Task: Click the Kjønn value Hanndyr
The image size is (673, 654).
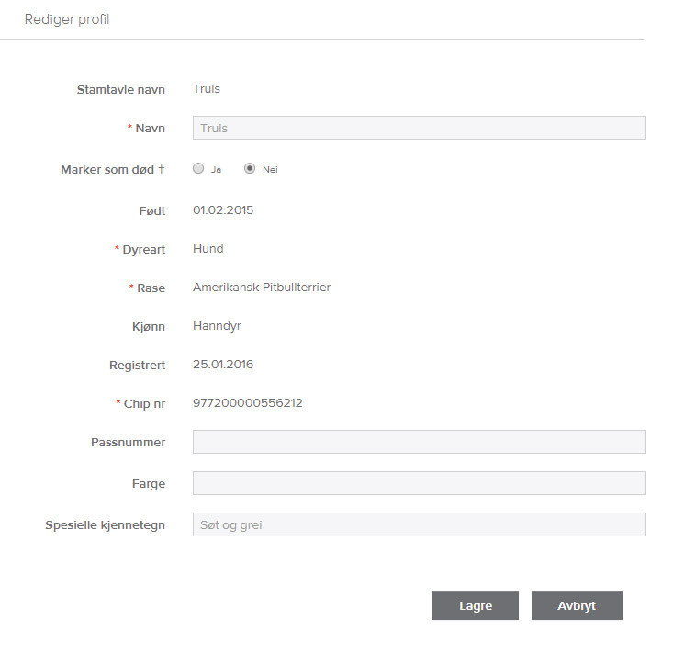Action: pyautogui.click(x=217, y=326)
